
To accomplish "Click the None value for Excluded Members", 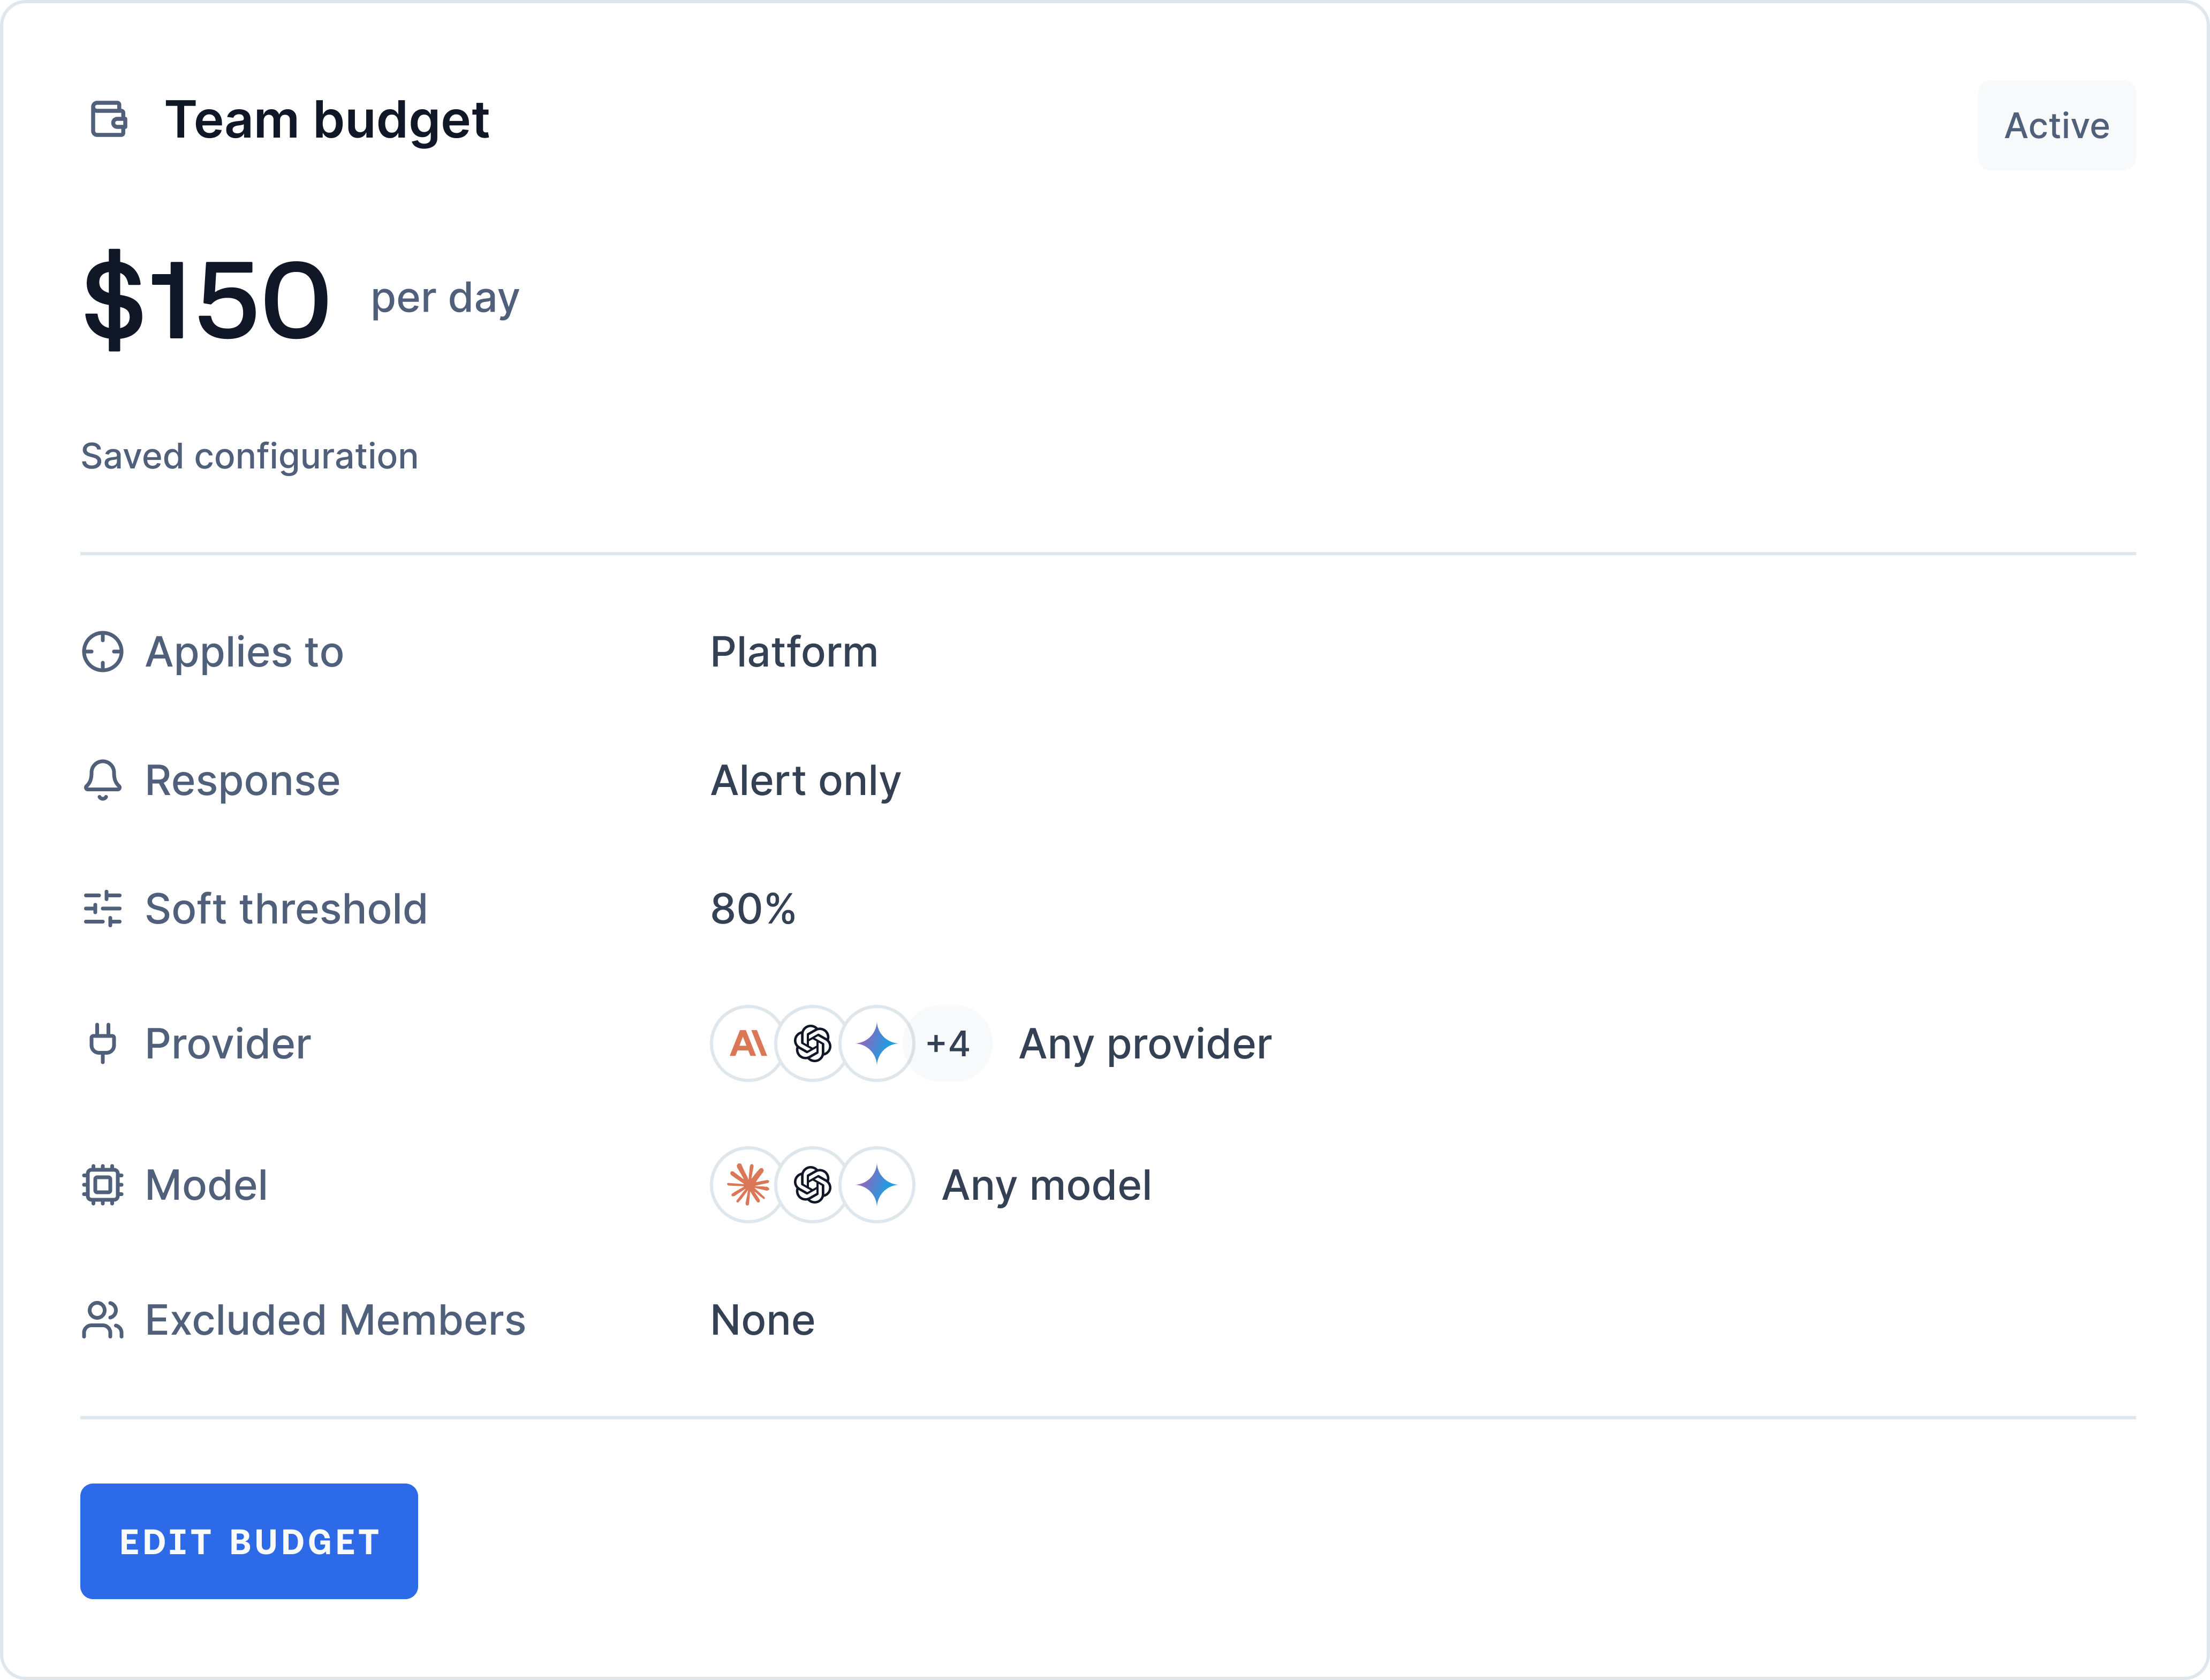I will [x=763, y=1320].
